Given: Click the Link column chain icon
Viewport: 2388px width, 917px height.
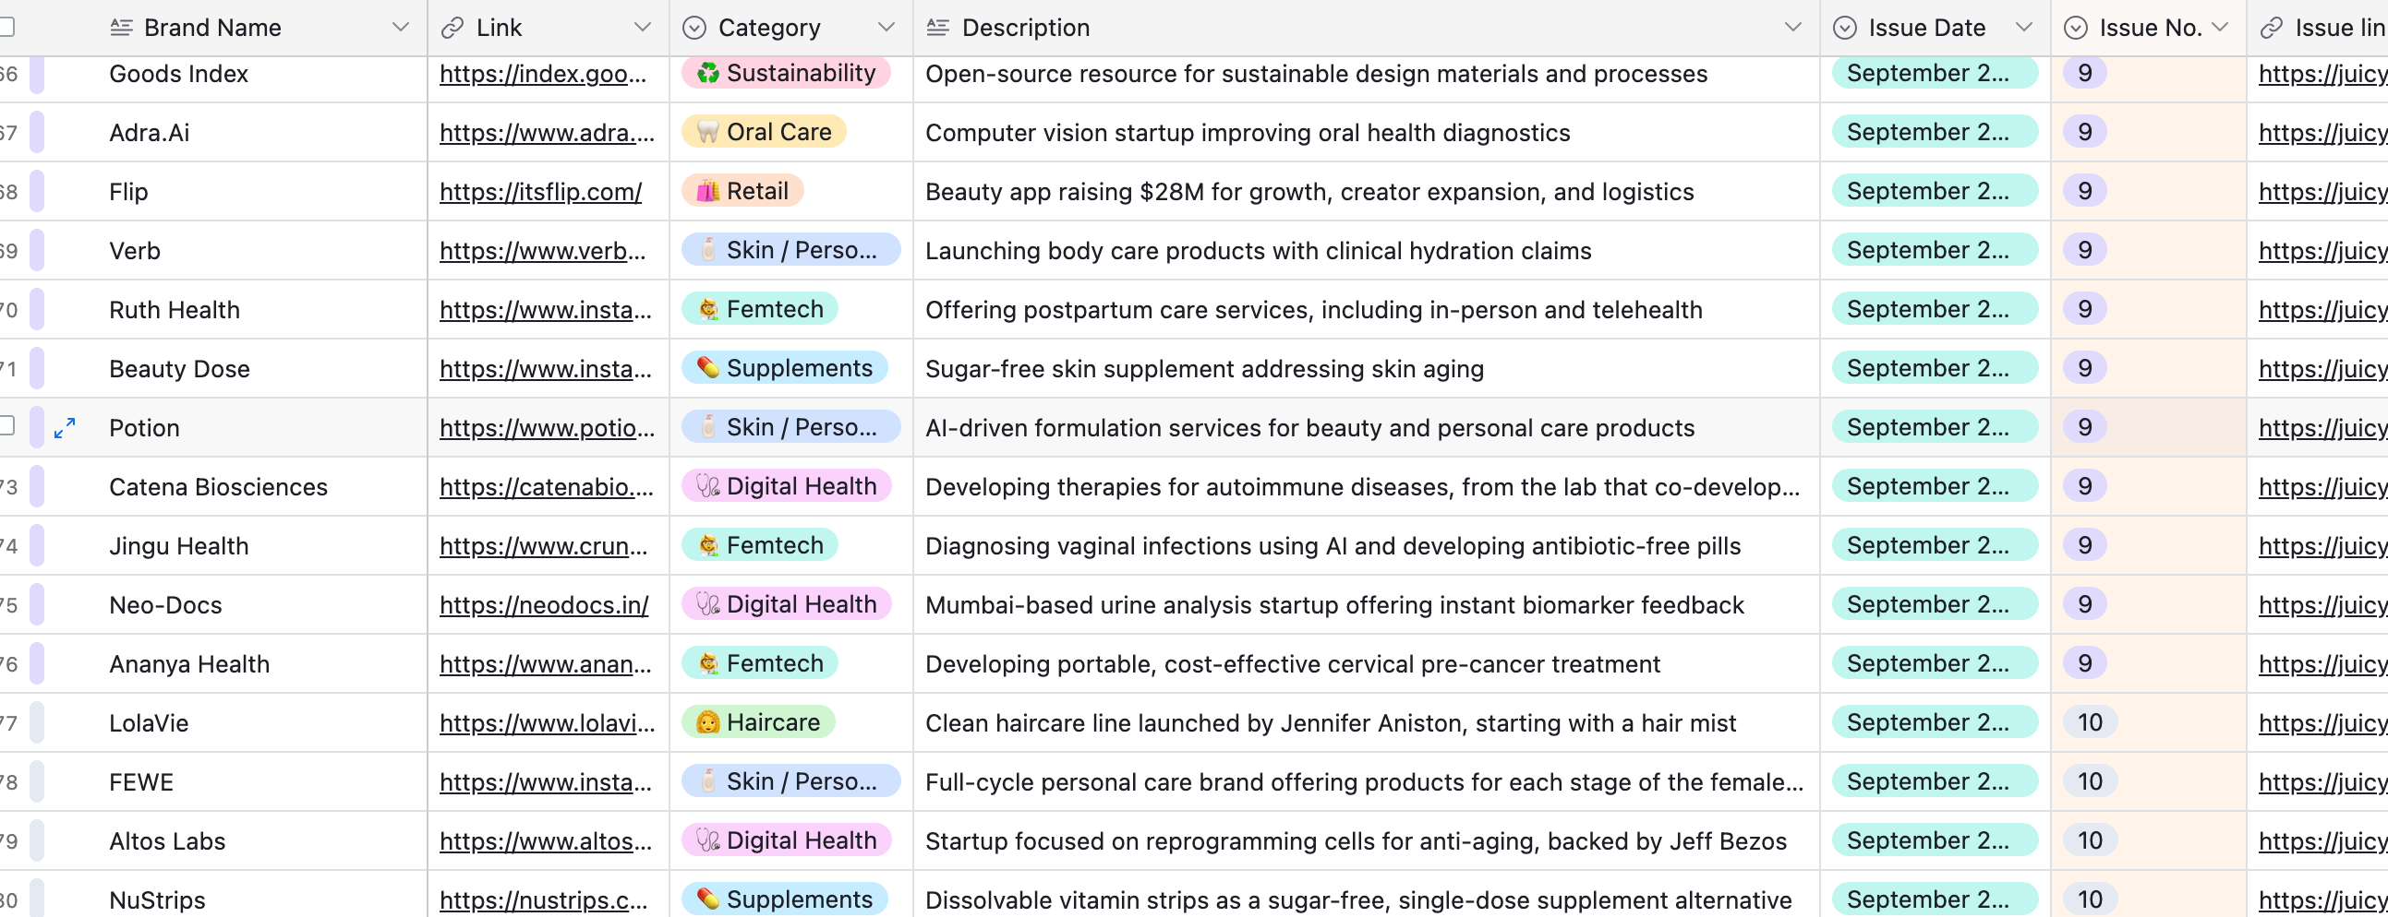Looking at the screenshot, I should [452, 28].
